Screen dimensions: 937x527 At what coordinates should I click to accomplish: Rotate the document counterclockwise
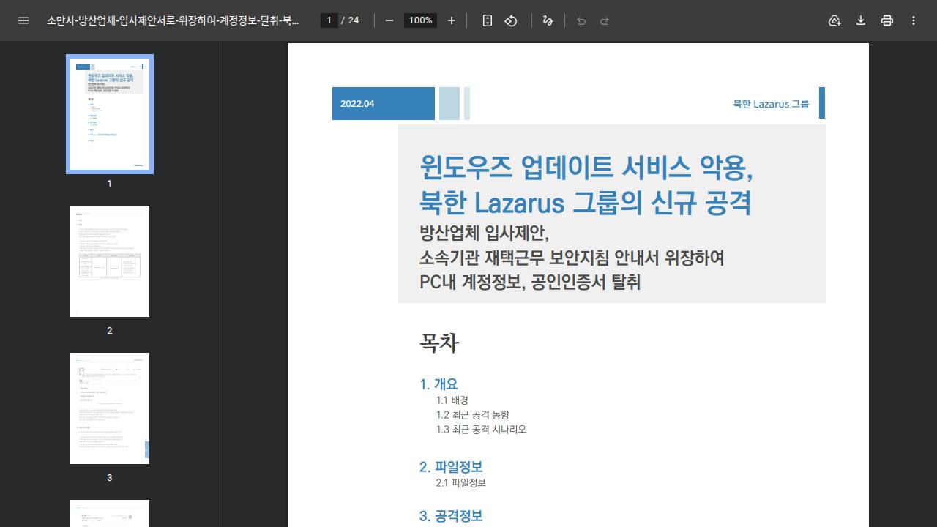click(x=511, y=20)
